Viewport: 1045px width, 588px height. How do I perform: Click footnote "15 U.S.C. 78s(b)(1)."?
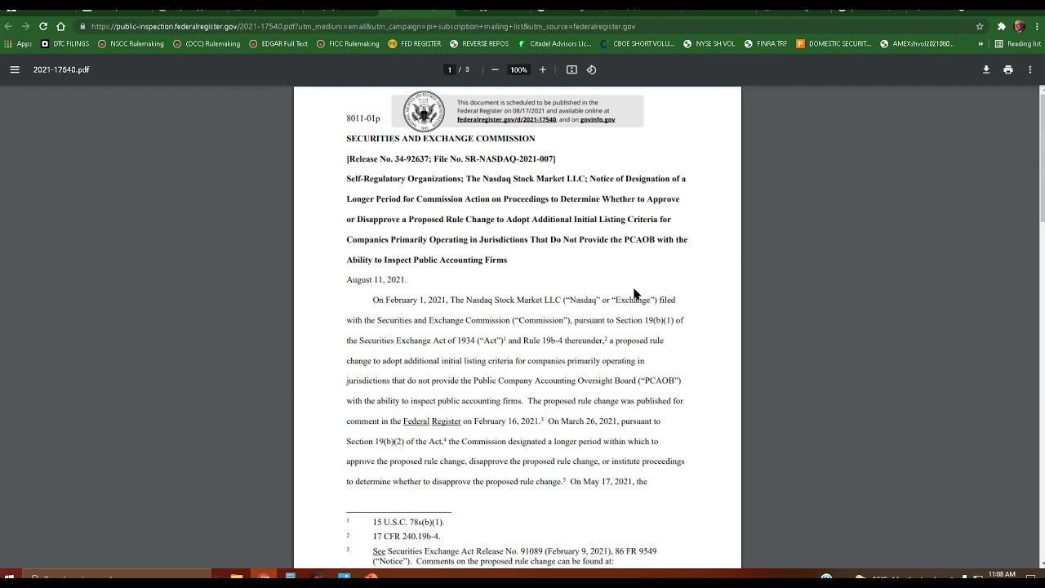pyautogui.click(x=408, y=522)
